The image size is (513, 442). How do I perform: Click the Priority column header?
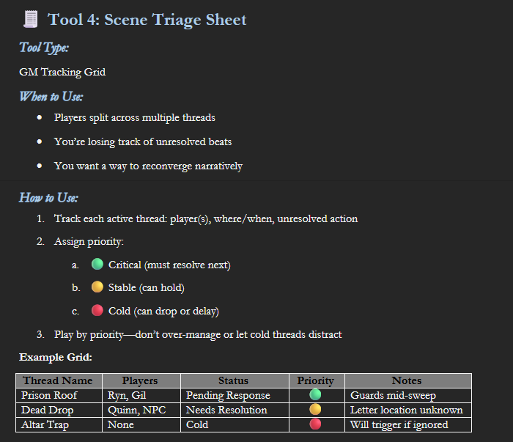coord(317,381)
